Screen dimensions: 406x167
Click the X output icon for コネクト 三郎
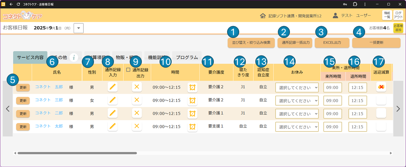137,100
